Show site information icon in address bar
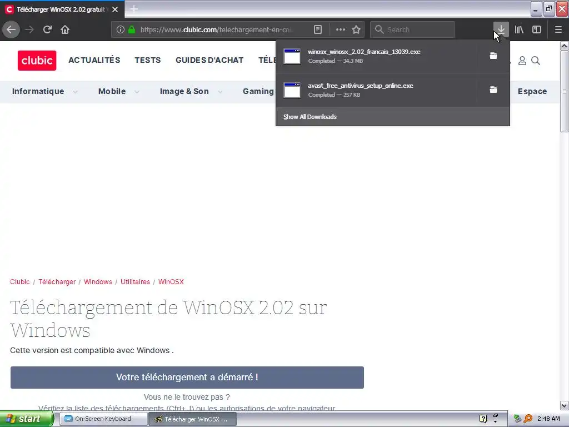Viewport: 569px width, 427px height. pyautogui.click(x=120, y=29)
